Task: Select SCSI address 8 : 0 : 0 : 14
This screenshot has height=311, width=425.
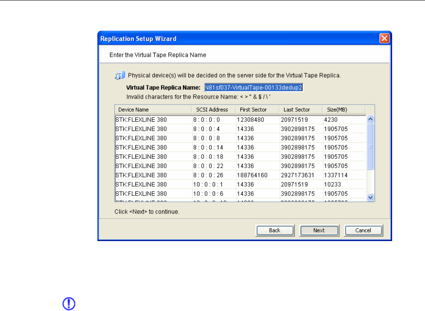Action: pos(208,147)
